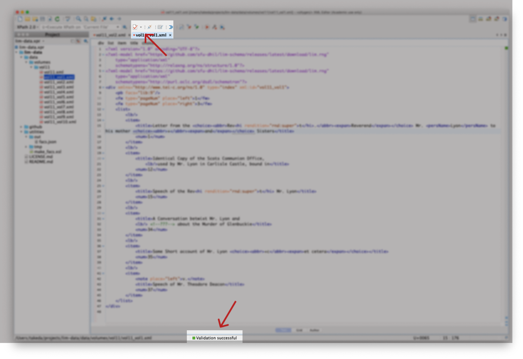Switch to Grid mode at editor bottom

tap(299, 330)
